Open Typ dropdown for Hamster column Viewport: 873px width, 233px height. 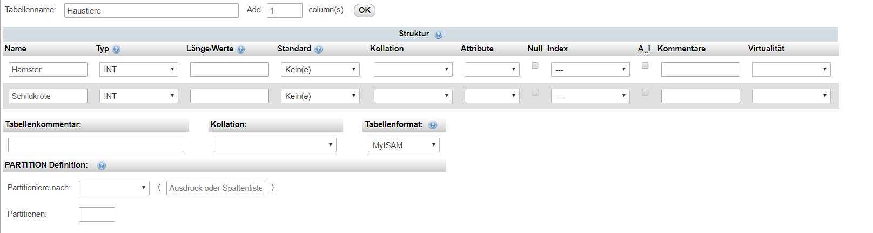(x=139, y=69)
